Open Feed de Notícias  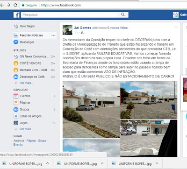click(31, 35)
